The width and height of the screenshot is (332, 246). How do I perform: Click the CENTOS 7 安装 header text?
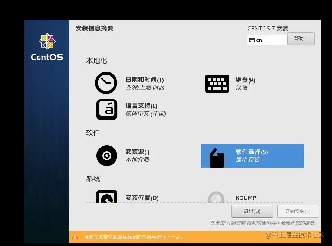[267, 28]
